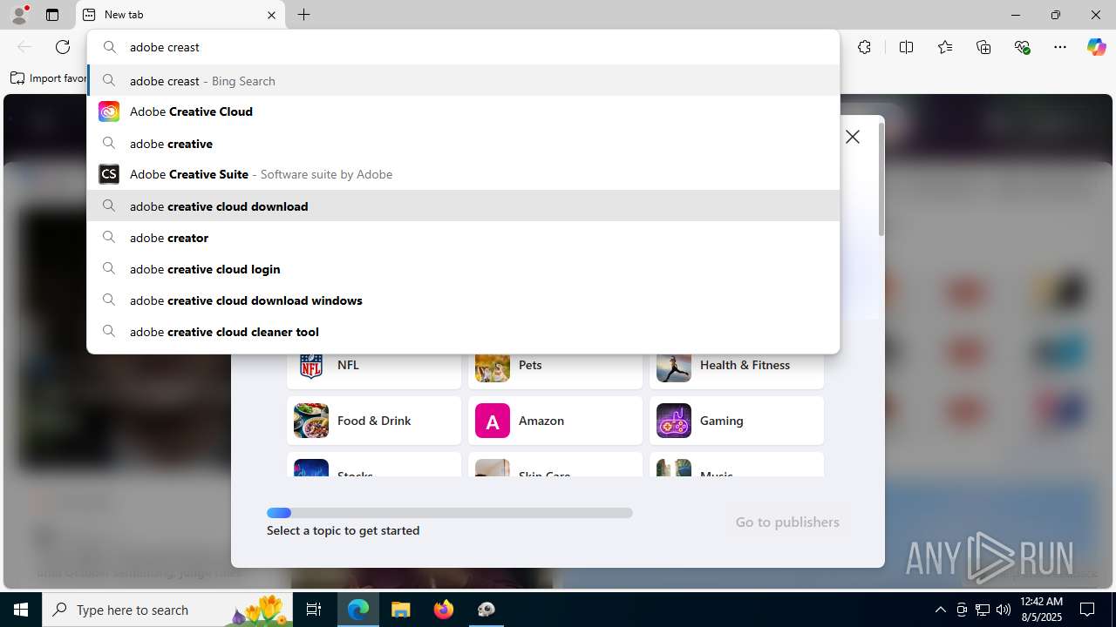The width and height of the screenshot is (1116, 627).
Task: Select the Pets topic card
Action: [x=555, y=367]
